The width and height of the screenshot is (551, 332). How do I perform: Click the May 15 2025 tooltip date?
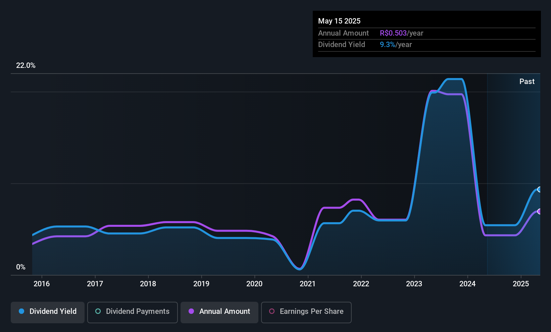click(x=339, y=21)
